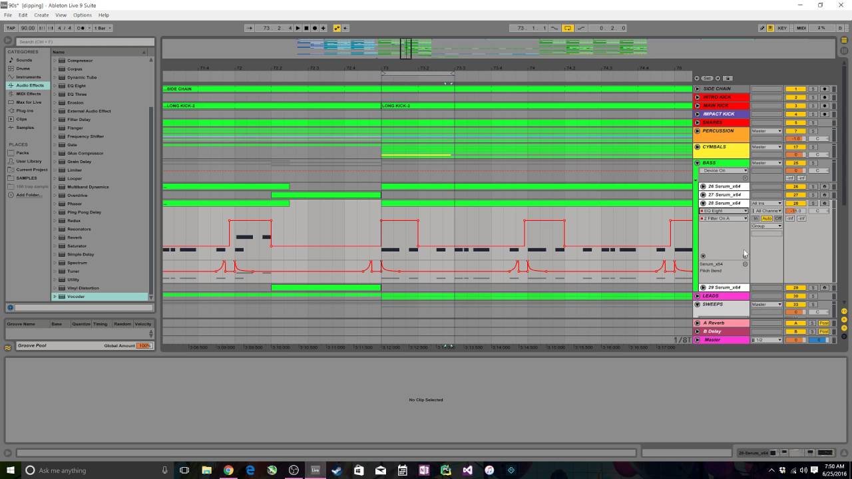This screenshot has width=852, height=479.
Task: Adjust the Groove Pool Global Amount
Action: pos(144,346)
